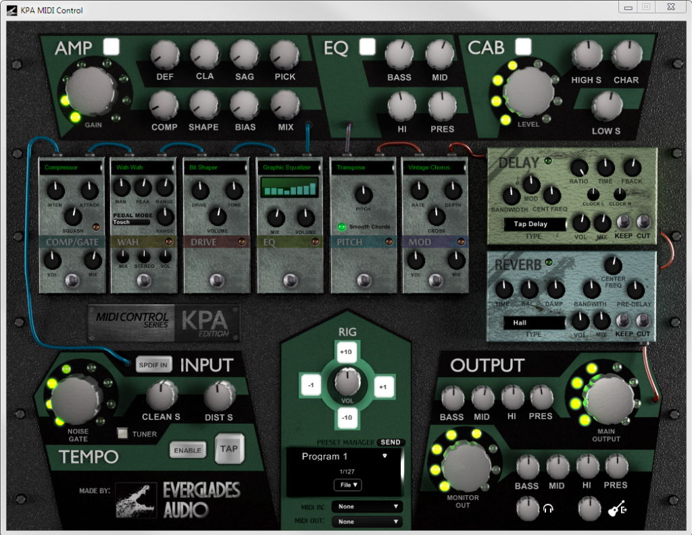
Task: Open the Delay type selector showing Tap Delay
Action: coord(535,224)
